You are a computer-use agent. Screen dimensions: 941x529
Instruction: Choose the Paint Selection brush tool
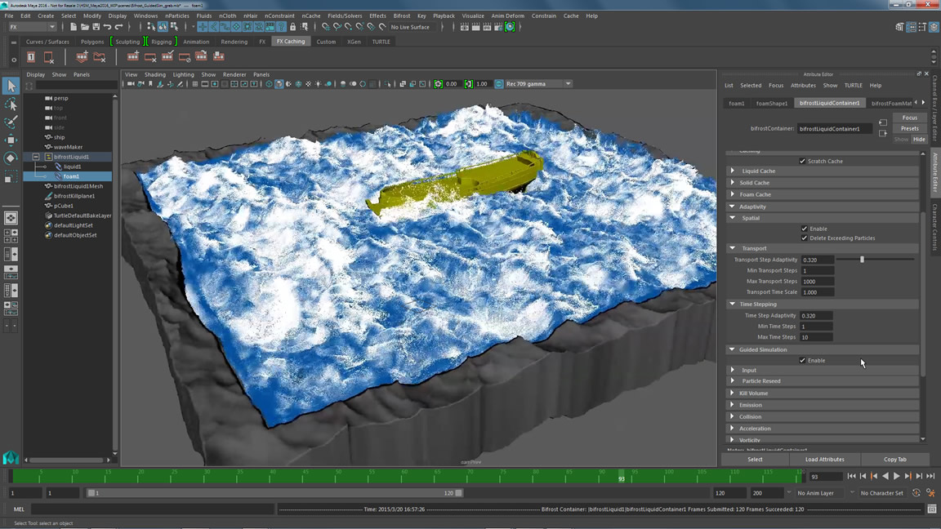(11, 122)
